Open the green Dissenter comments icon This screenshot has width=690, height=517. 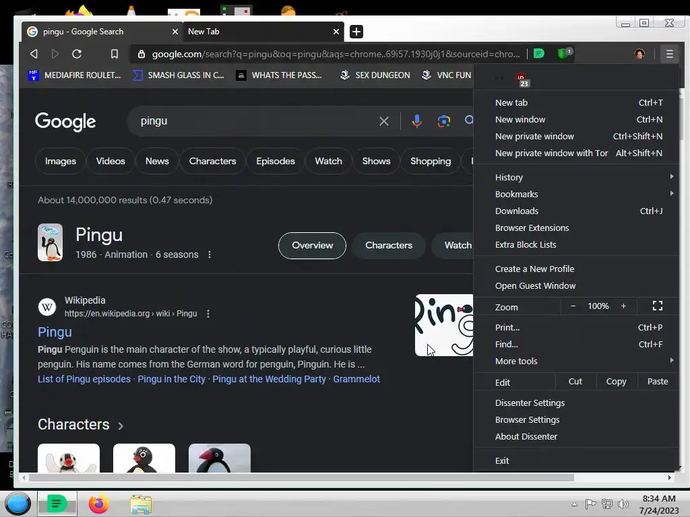[x=538, y=54]
